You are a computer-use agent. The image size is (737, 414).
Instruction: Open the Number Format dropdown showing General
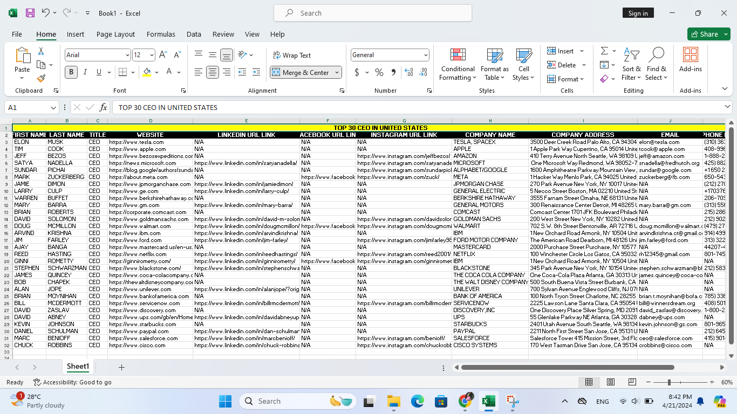pyautogui.click(x=426, y=55)
